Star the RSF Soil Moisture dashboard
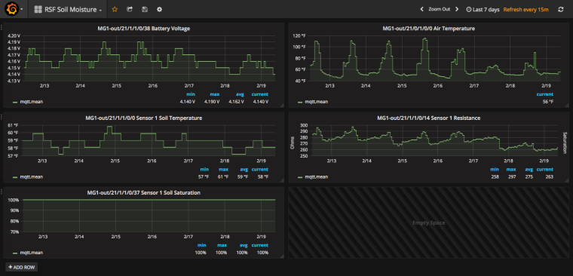This screenshot has width=573, height=276. pos(115,10)
